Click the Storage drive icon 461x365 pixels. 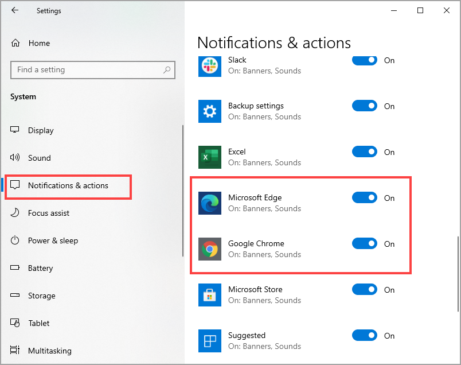(15, 295)
